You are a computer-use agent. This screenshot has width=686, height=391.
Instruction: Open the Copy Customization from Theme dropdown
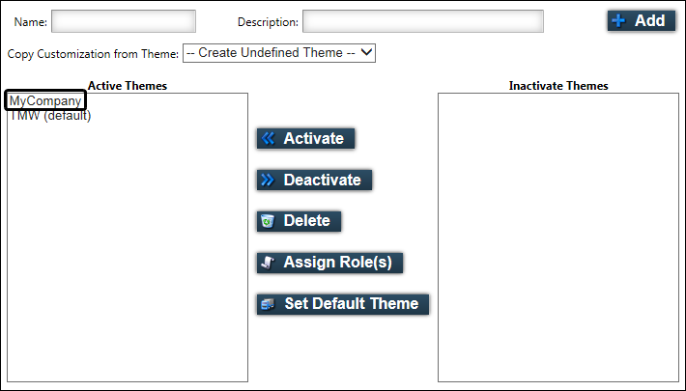pyautogui.click(x=278, y=53)
